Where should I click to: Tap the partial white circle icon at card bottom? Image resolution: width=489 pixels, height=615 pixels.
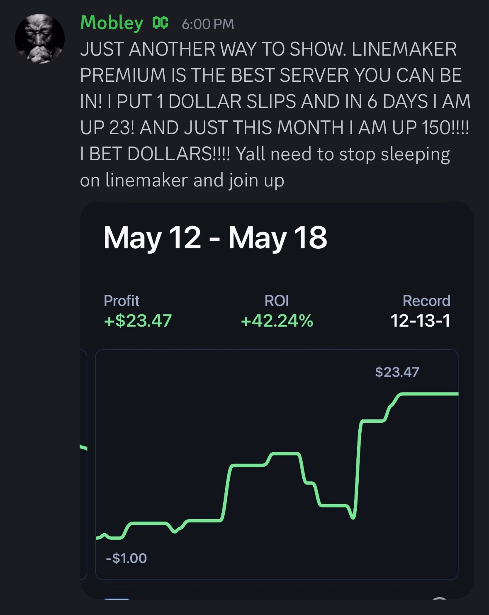point(440,598)
